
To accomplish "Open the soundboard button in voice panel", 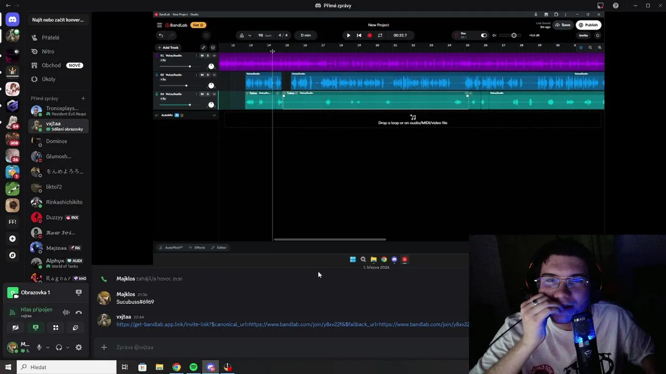I will [x=76, y=327].
